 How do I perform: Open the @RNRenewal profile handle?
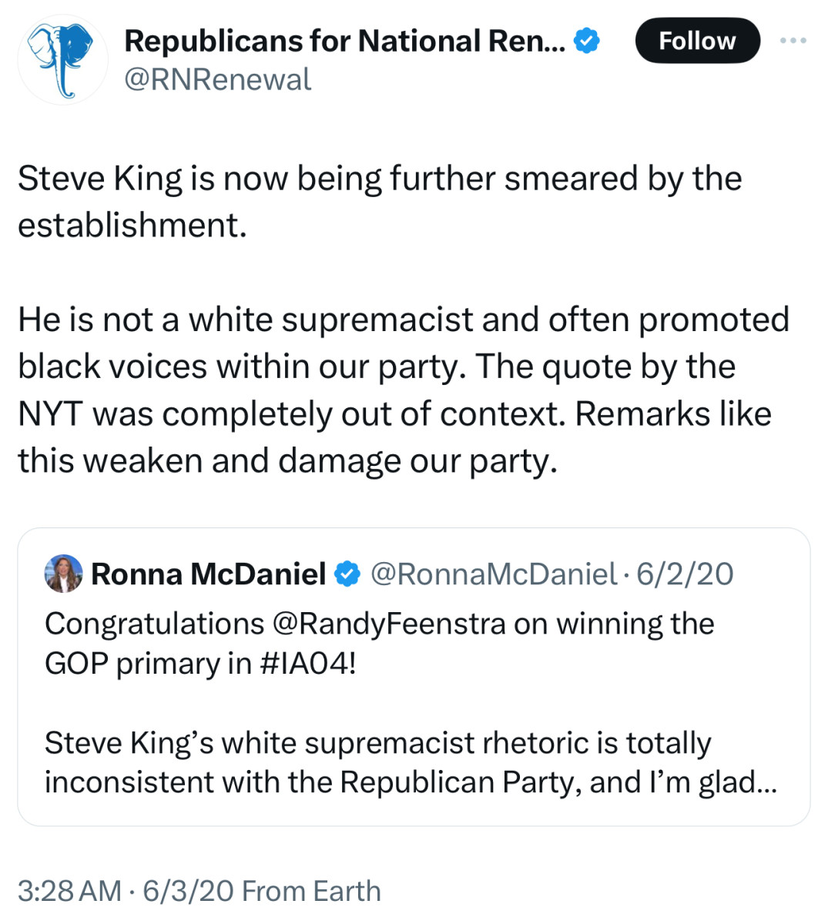coord(219,79)
